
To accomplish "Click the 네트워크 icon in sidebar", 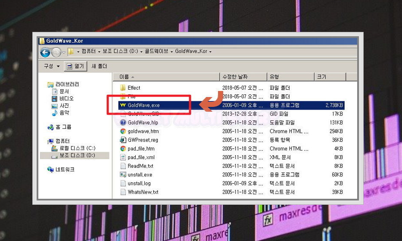I will pos(50,169).
